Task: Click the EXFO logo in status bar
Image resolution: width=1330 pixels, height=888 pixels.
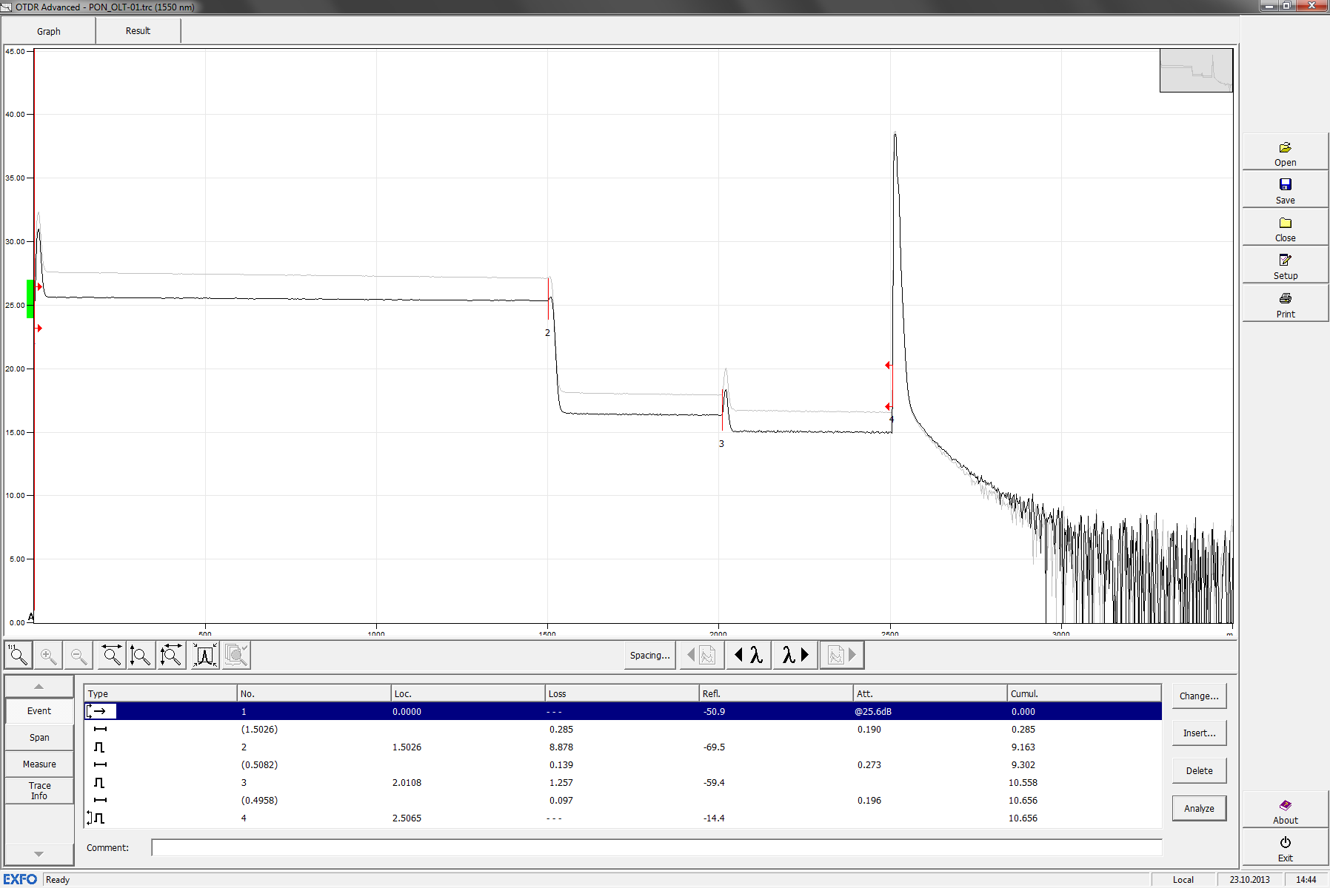Action: (21, 879)
